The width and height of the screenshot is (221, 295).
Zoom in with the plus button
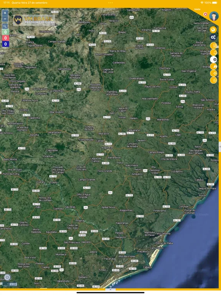point(5,13)
